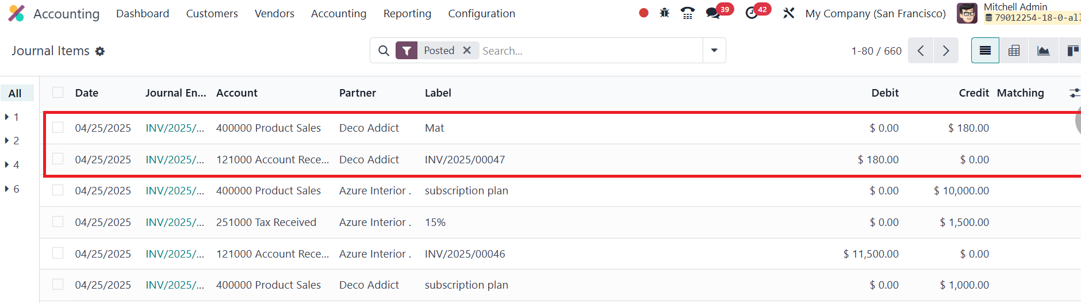Switch to graph view icon

pos(1044,51)
